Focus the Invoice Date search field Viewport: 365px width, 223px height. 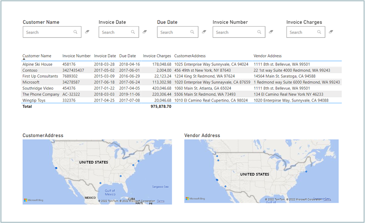pyautogui.click(x=119, y=32)
